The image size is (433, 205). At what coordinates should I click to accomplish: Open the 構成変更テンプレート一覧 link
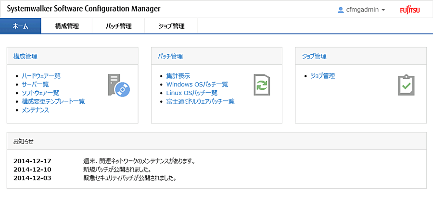(x=53, y=101)
